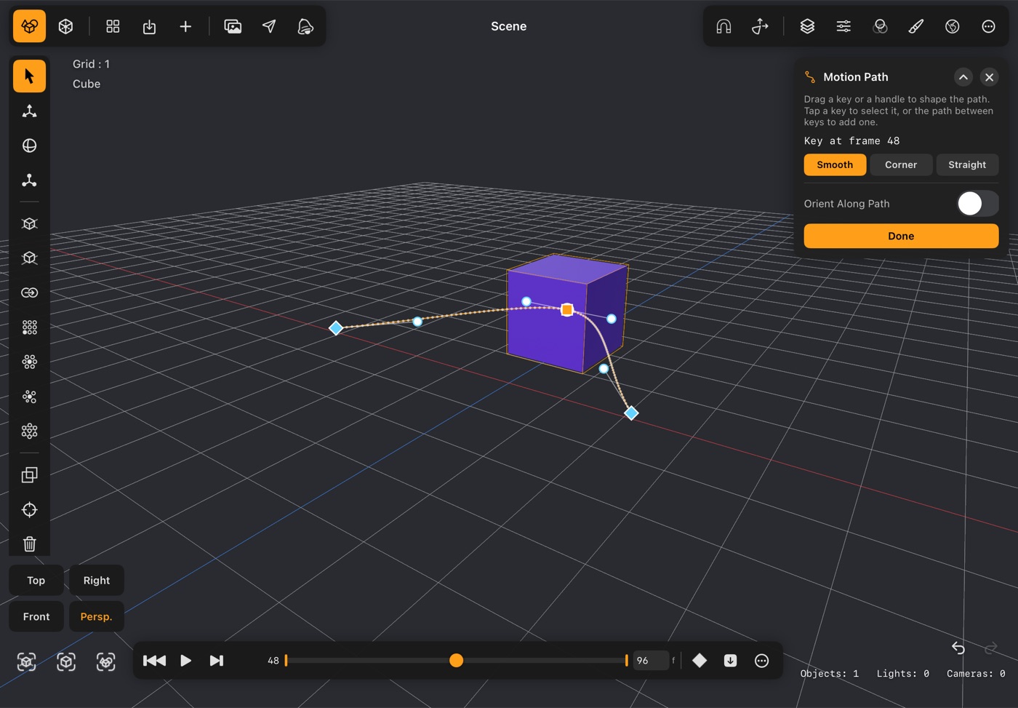Click the import download icon
1018x708 pixels.
pyautogui.click(x=149, y=26)
